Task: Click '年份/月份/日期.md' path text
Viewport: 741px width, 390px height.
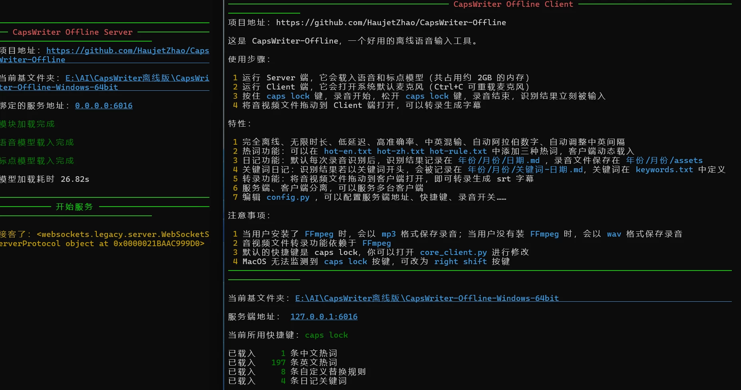Action: (x=499, y=161)
